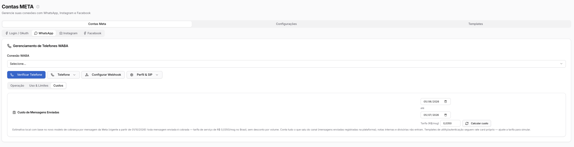This screenshot has height=147, width=574.
Task: Open the Conexão WABA Selecione dropdown
Action: coord(286,64)
